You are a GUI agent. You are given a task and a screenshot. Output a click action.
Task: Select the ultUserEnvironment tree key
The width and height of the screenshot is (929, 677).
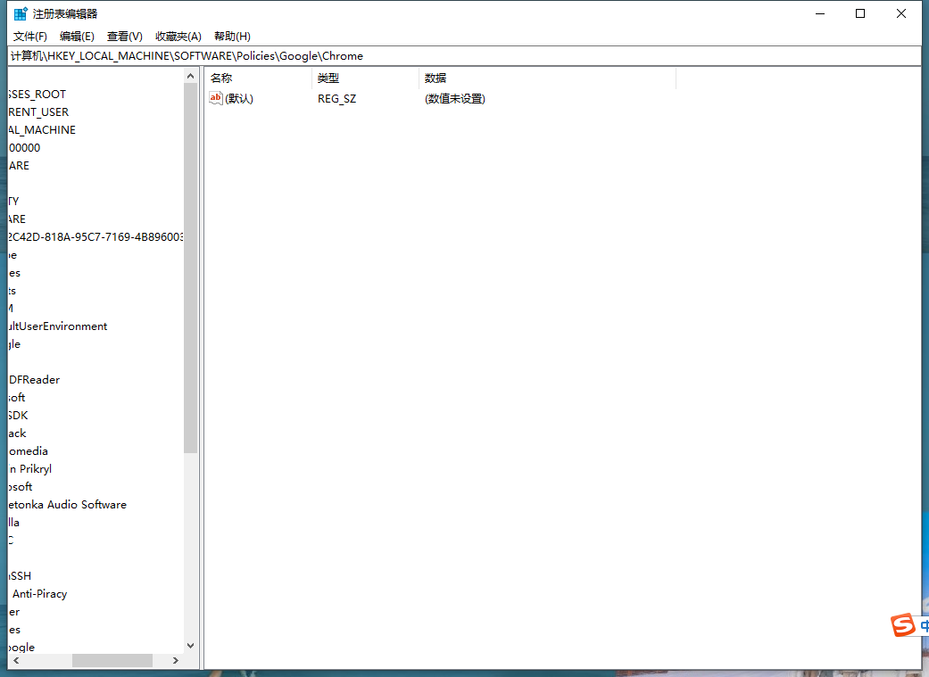[x=57, y=326]
